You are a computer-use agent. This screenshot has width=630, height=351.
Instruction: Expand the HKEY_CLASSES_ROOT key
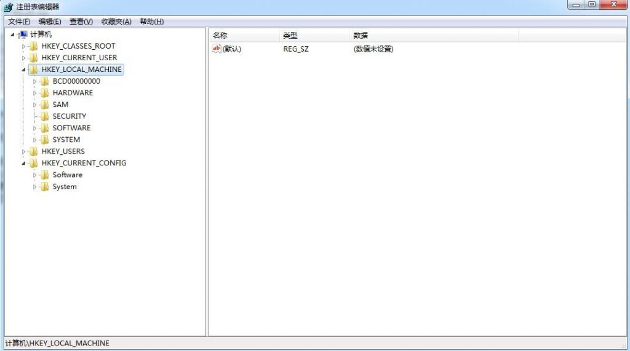pos(23,47)
